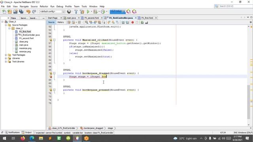Click borderpane_dragged in the breadcrumb bar
The width and height of the screenshot is (253, 142).
[93, 128]
